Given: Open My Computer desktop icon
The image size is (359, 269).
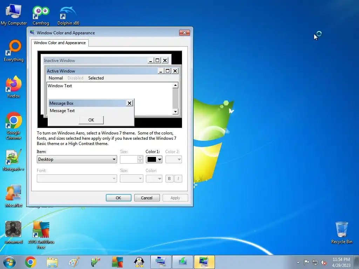Looking at the screenshot, I should coord(14,14).
